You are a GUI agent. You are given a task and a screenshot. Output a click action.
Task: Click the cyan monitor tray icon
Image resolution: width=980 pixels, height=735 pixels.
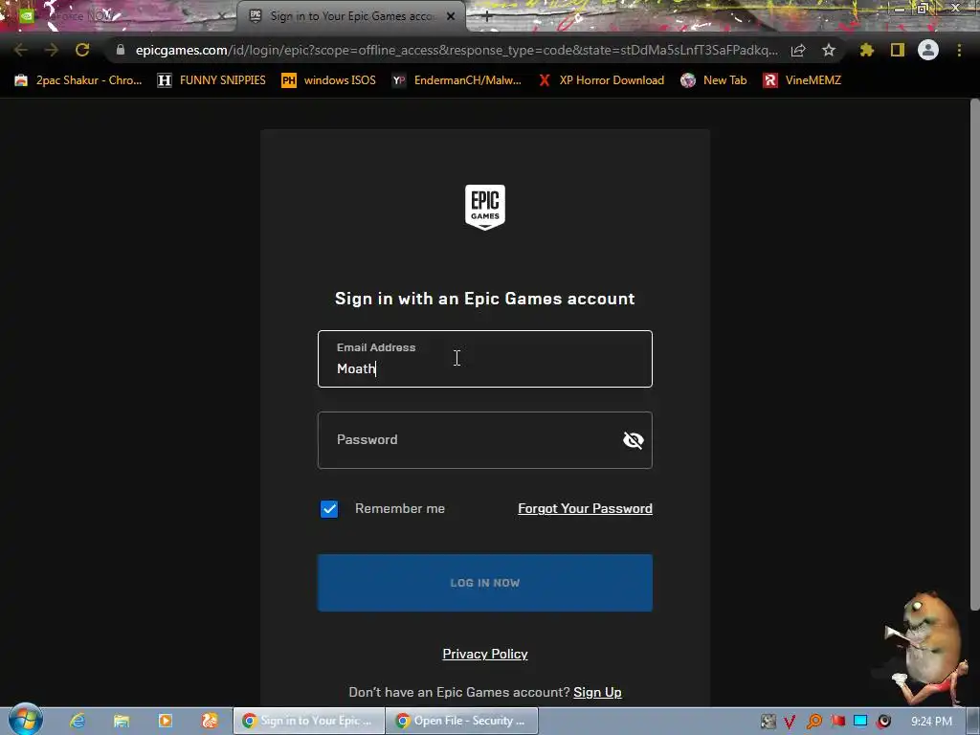[860, 722]
